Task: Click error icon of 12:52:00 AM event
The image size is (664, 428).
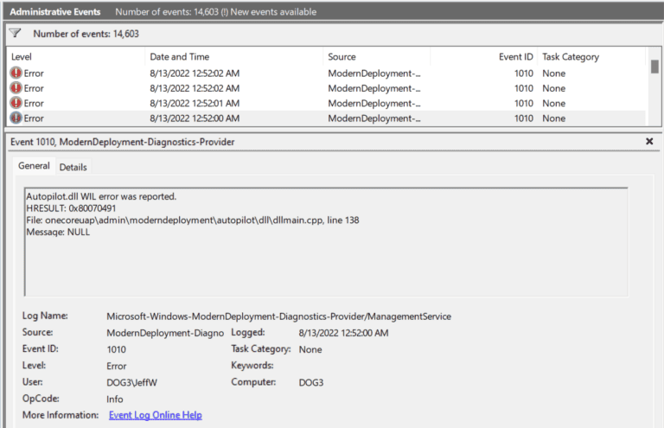Action: pyautogui.click(x=16, y=118)
